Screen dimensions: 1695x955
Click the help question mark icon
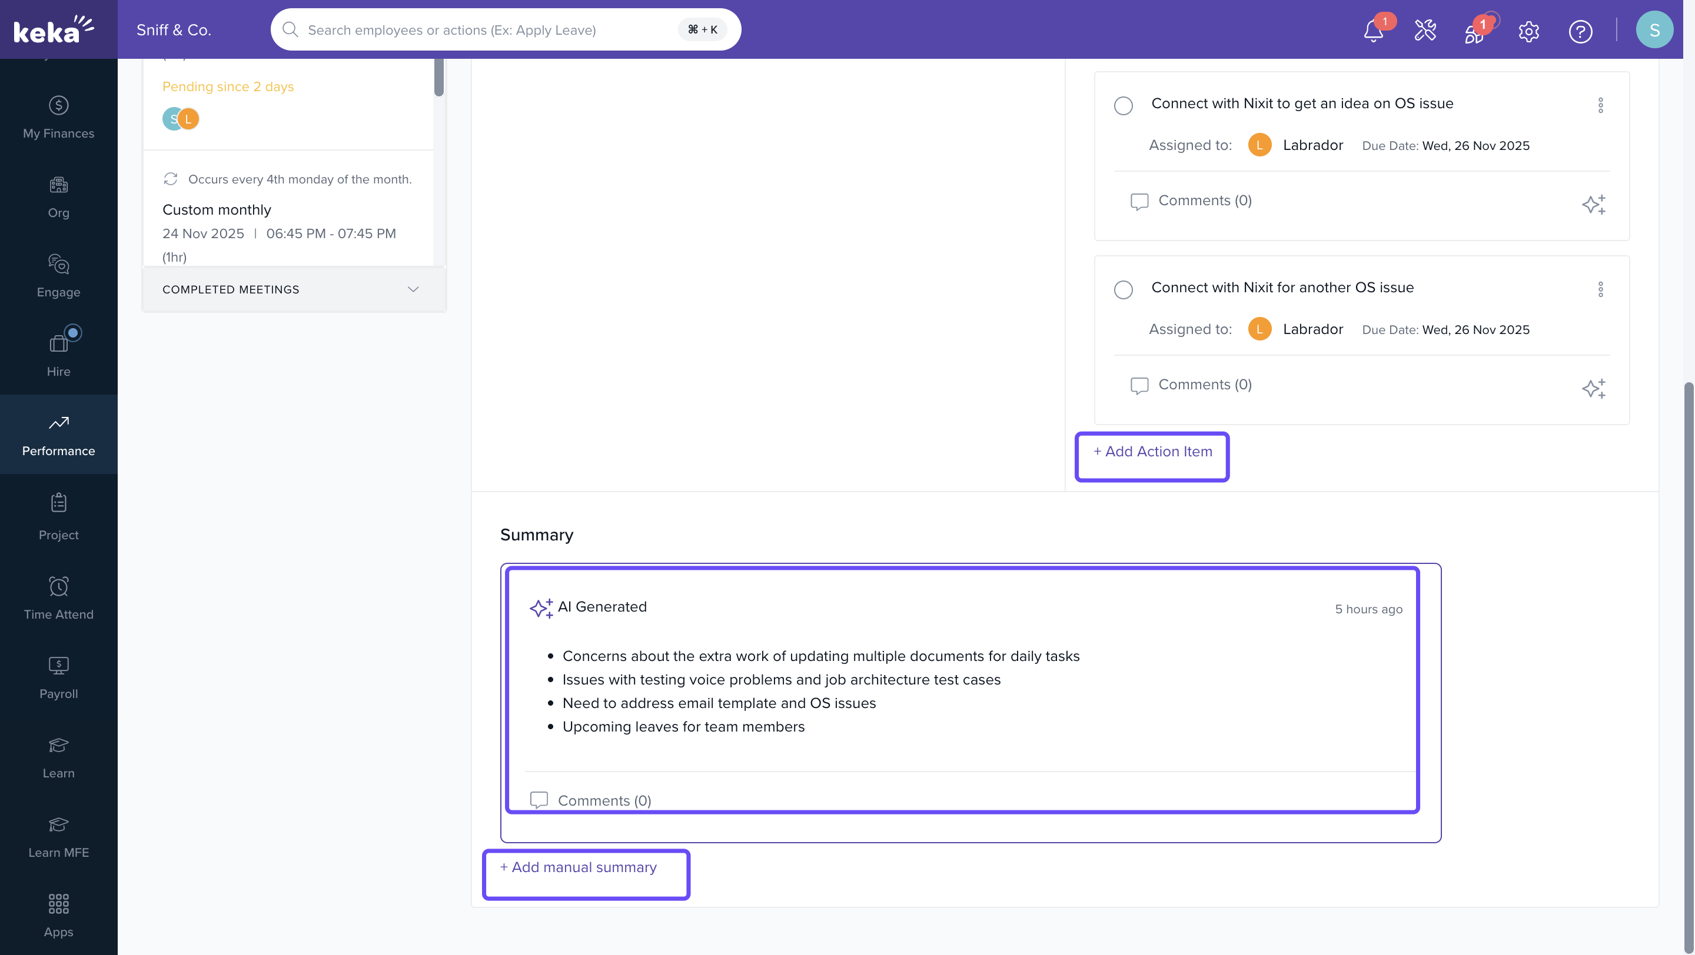[x=1580, y=31]
